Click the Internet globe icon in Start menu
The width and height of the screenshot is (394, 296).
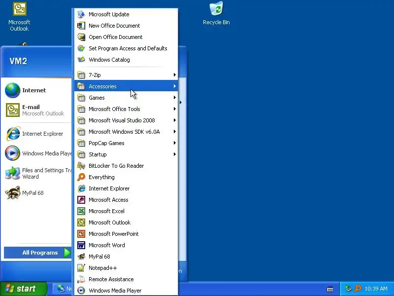click(12, 90)
